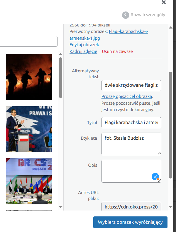The width and height of the screenshot is (176, 232).
Task: Click inside the Alternatywny tekst field
Action: pos(131,86)
